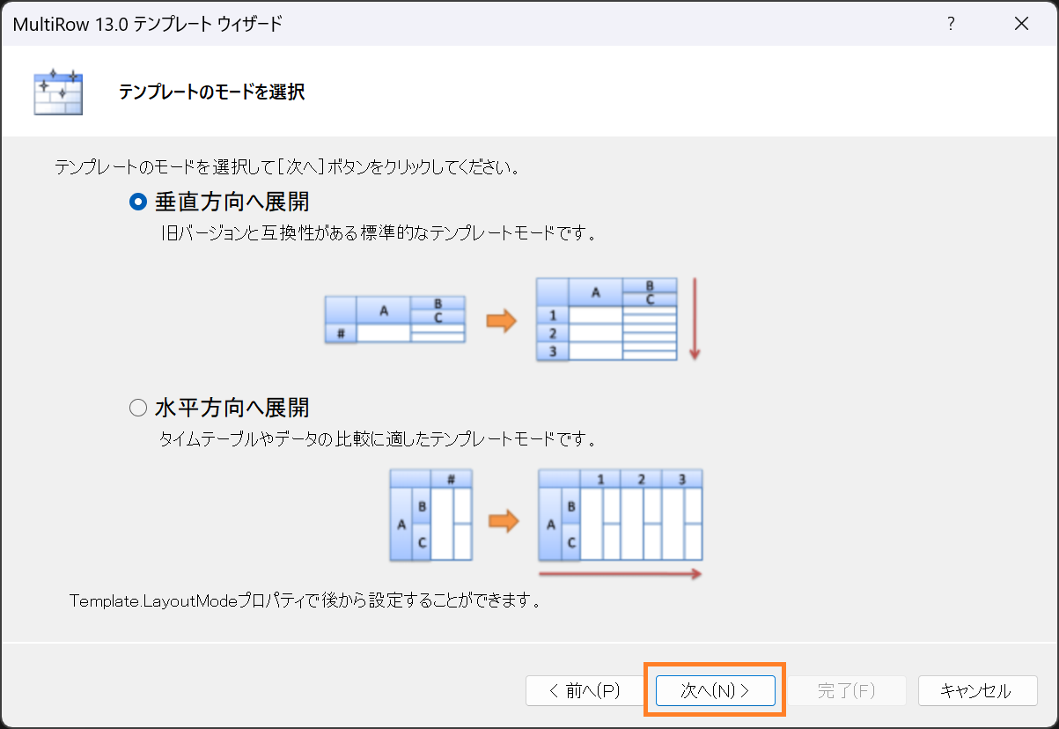Viewport: 1059px width, 729px height.
Task: Open help with the ? title button
Action: click(951, 24)
